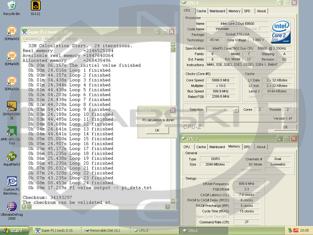Open Calculate menu in Super PI
The image size is (313, 235).
coord(32,39)
